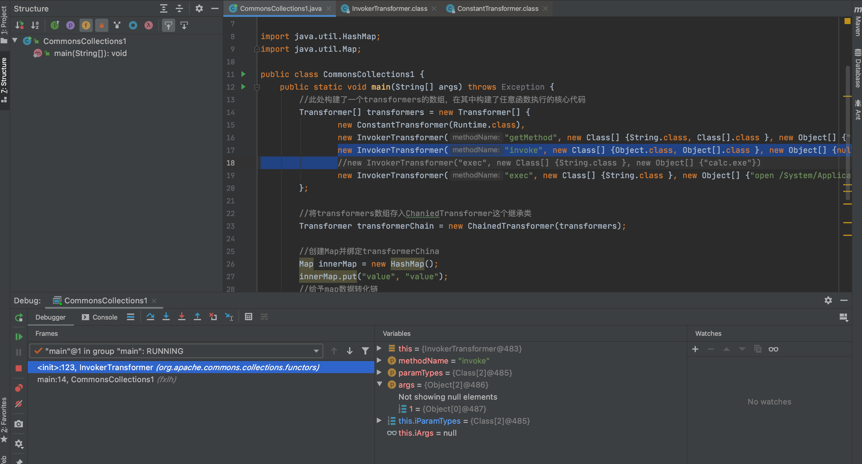Click Show Execution Point icon
This screenshot has width=862, height=464.
131,317
